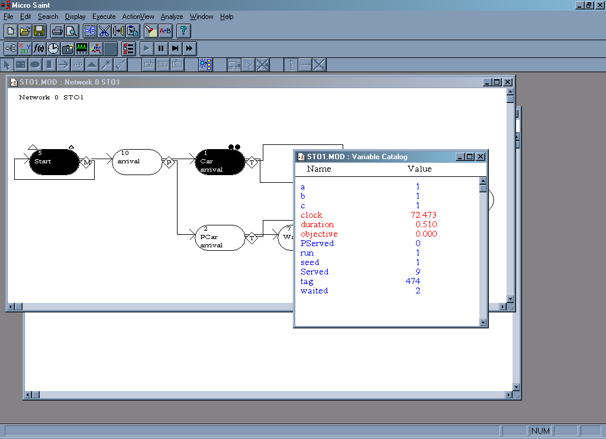
Task: Click the scissors Cut icon
Action: [x=104, y=31]
